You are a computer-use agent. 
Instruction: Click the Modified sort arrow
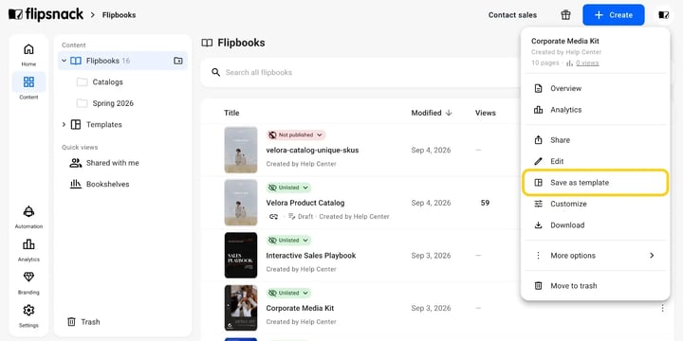point(449,113)
